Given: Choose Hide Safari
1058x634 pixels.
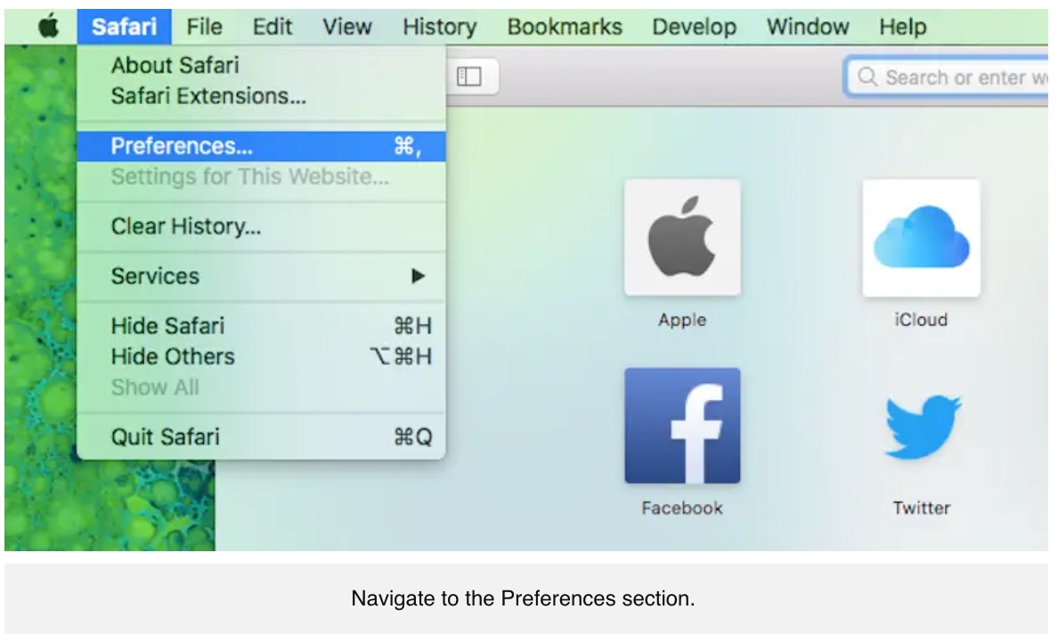Looking at the screenshot, I should [x=261, y=326].
